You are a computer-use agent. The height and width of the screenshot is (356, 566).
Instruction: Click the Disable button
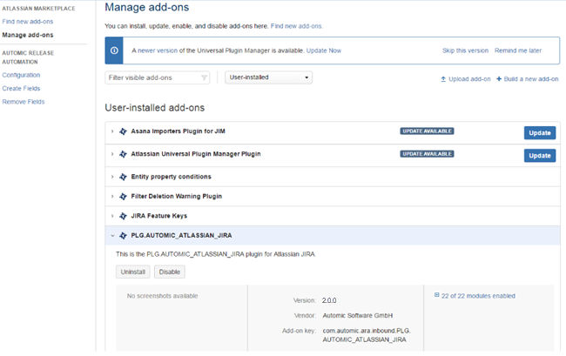point(170,272)
